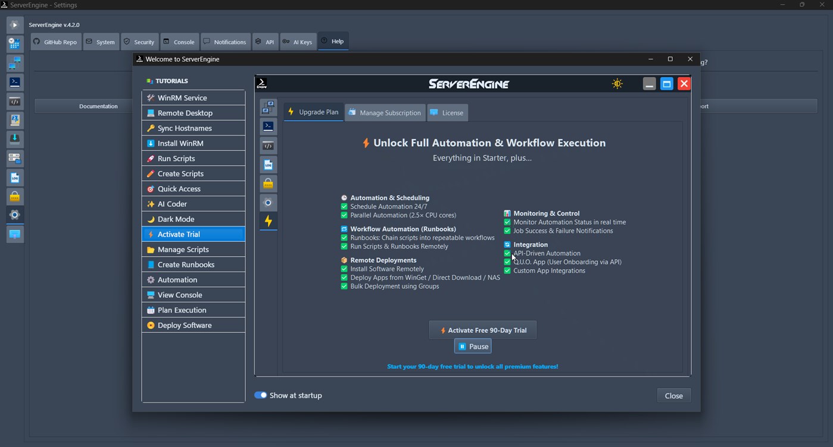The height and width of the screenshot is (447, 833).
Task: Open the LOG viewer icon in left sidebar
Action: coord(14,177)
